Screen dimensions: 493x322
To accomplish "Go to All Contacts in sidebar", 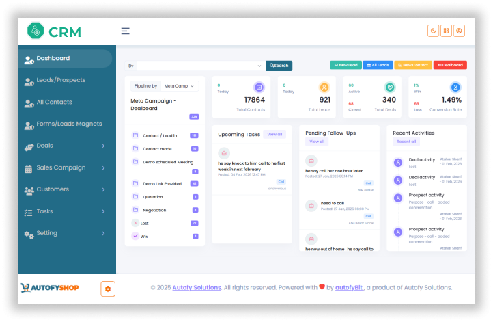I will [x=54, y=103].
